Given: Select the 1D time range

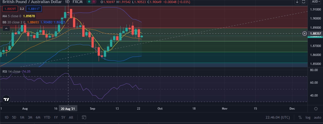Looking at the screenshot, I should (6, 117).
